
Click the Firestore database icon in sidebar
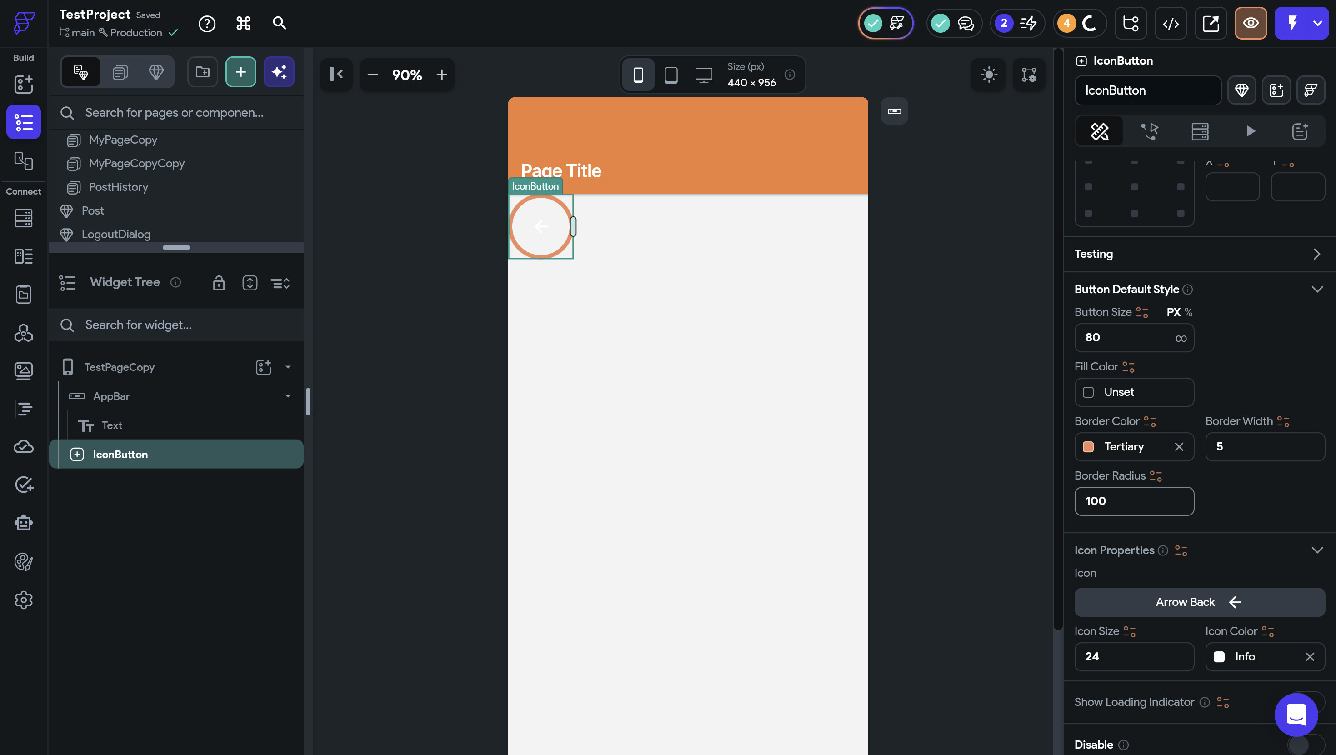tap(23, 218)
